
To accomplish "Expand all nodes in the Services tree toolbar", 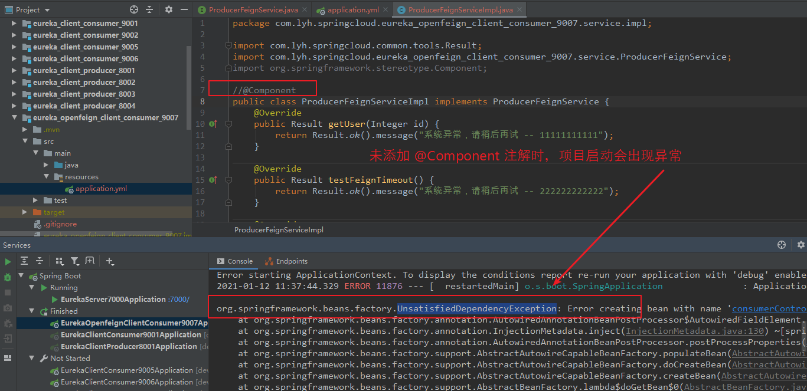I will (x=24, y=261).
